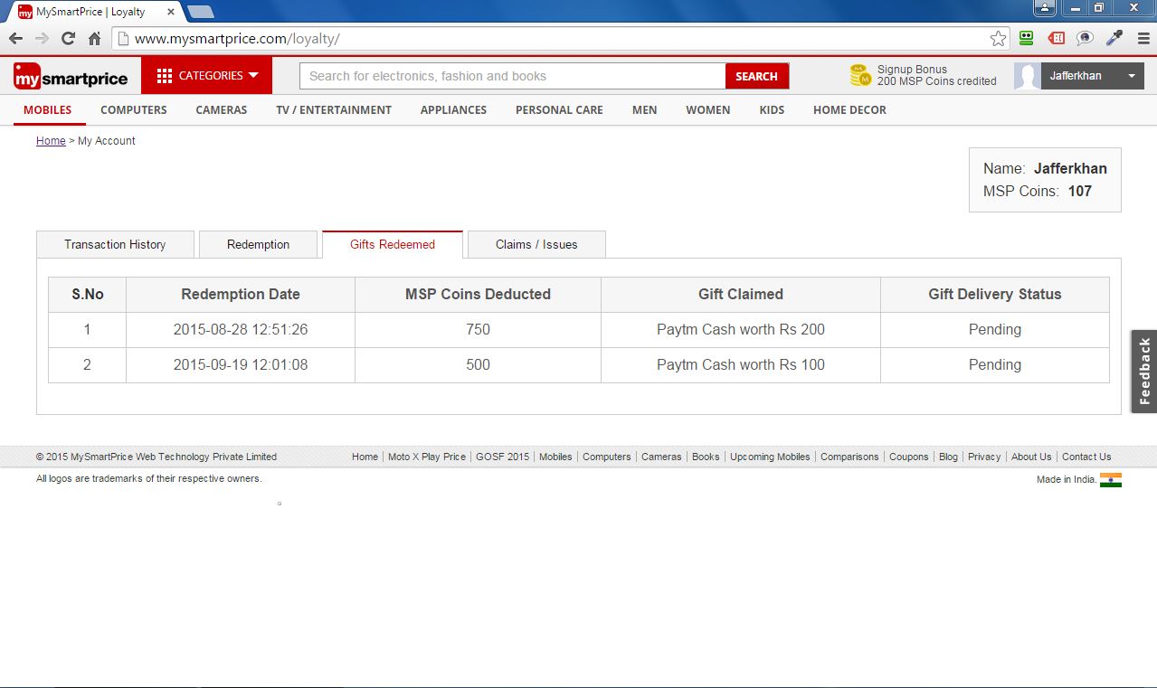Open the Jafferkhan account dropdown
Viewport: 1157px width, 688px height.
(1093, 76)
